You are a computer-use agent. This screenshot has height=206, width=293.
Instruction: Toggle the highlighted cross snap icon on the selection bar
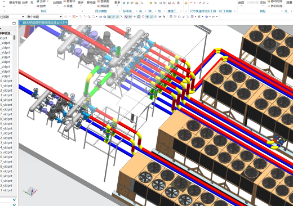147,17
